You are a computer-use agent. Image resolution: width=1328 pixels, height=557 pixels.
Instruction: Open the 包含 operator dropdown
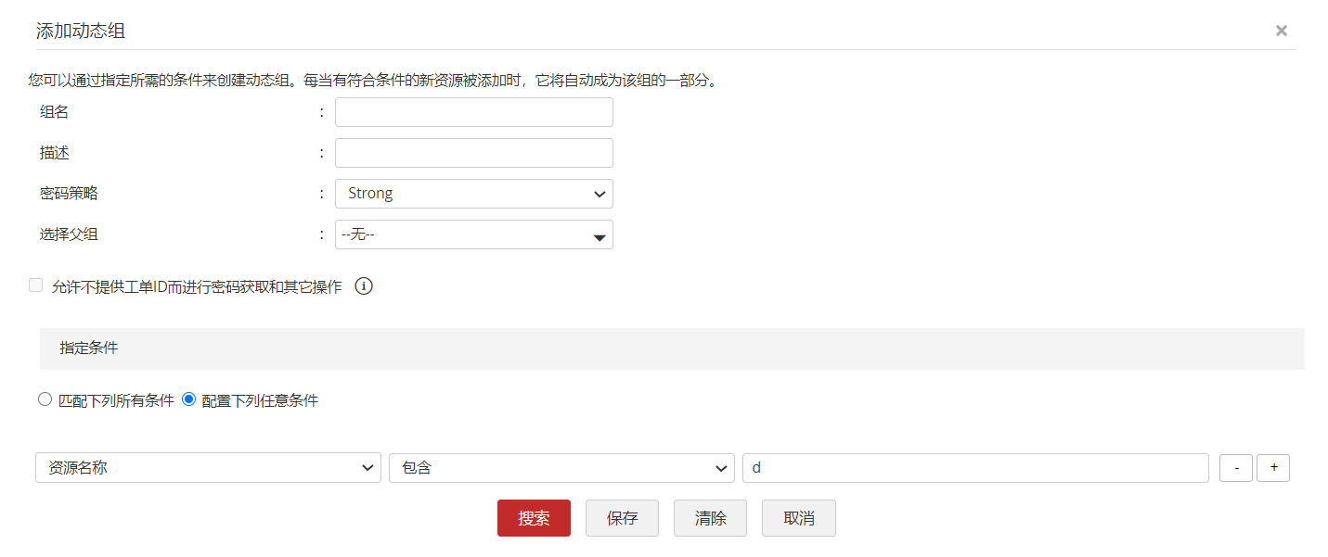coord(562,468)
